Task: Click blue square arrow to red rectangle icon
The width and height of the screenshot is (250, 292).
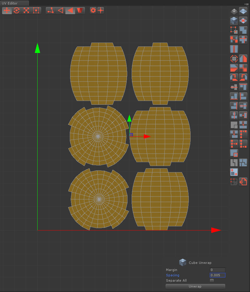Action: (x=243, y=115)
